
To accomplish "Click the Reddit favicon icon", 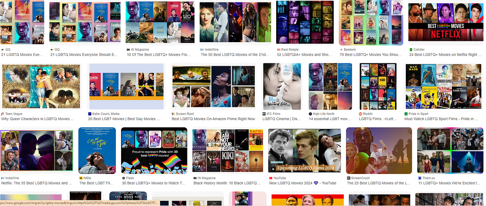I will tap(360, 114).
